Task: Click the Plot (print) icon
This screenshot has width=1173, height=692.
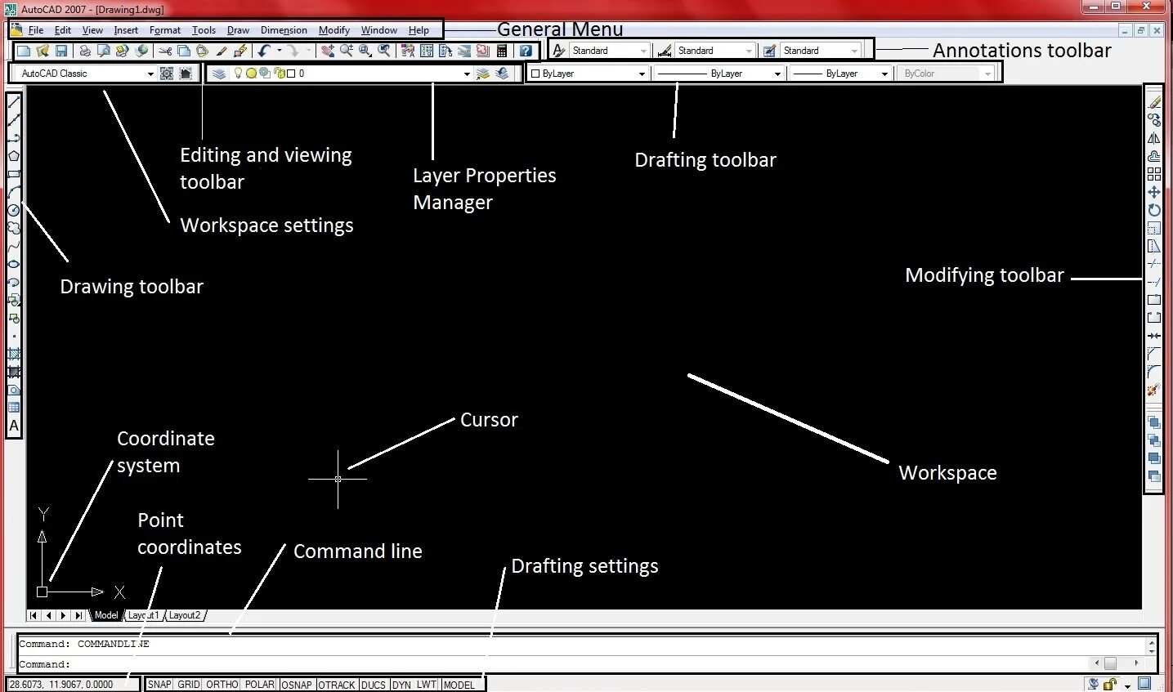Action: 85,51
